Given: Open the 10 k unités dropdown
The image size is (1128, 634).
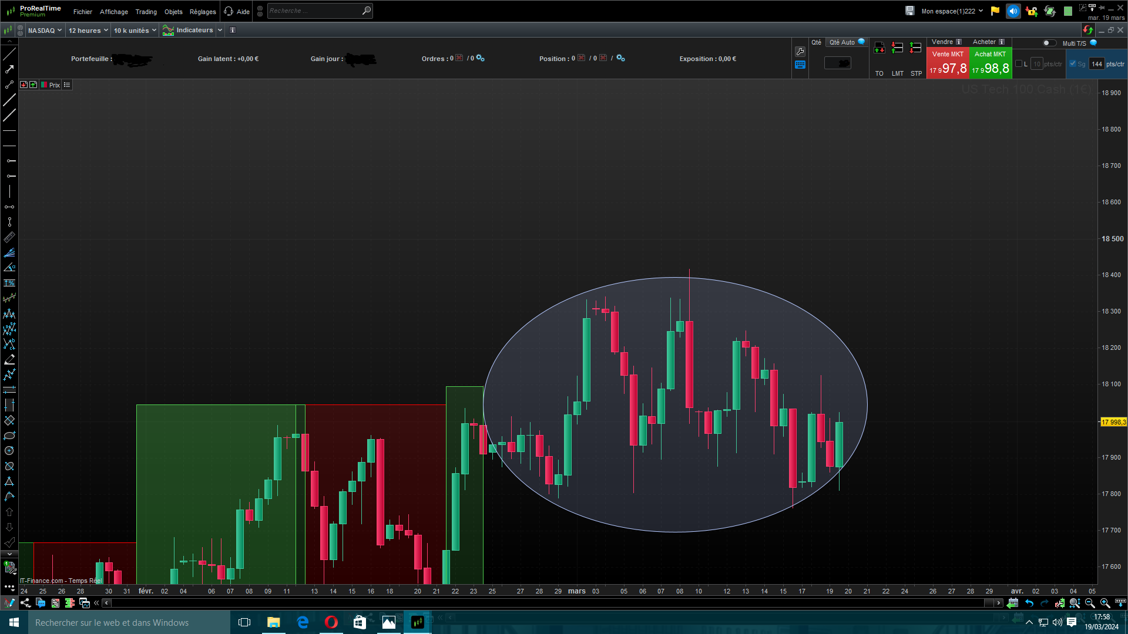Looking at the screenshot, I should pos(135,31).
